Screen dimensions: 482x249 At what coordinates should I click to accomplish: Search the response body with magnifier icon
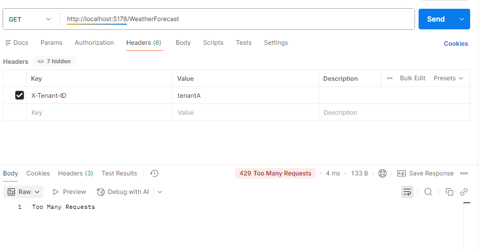tap(428, 192)
